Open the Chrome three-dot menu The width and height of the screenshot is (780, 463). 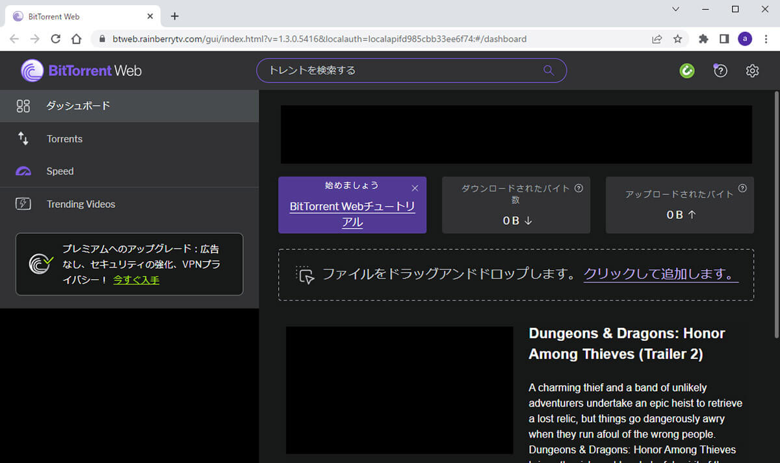point(766,39)
